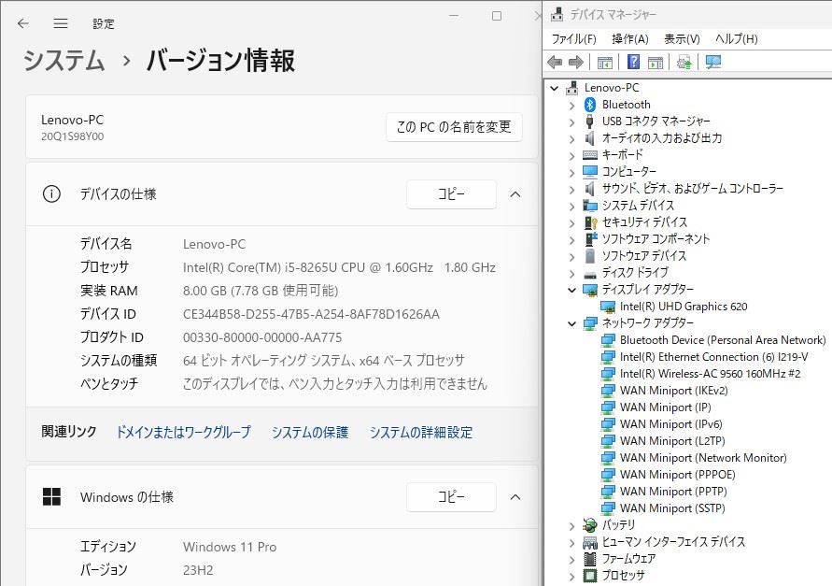The height and width of the screenshot is (586, 832).
Task: Open the ファイル(F) menu
Action: [573, 38]
